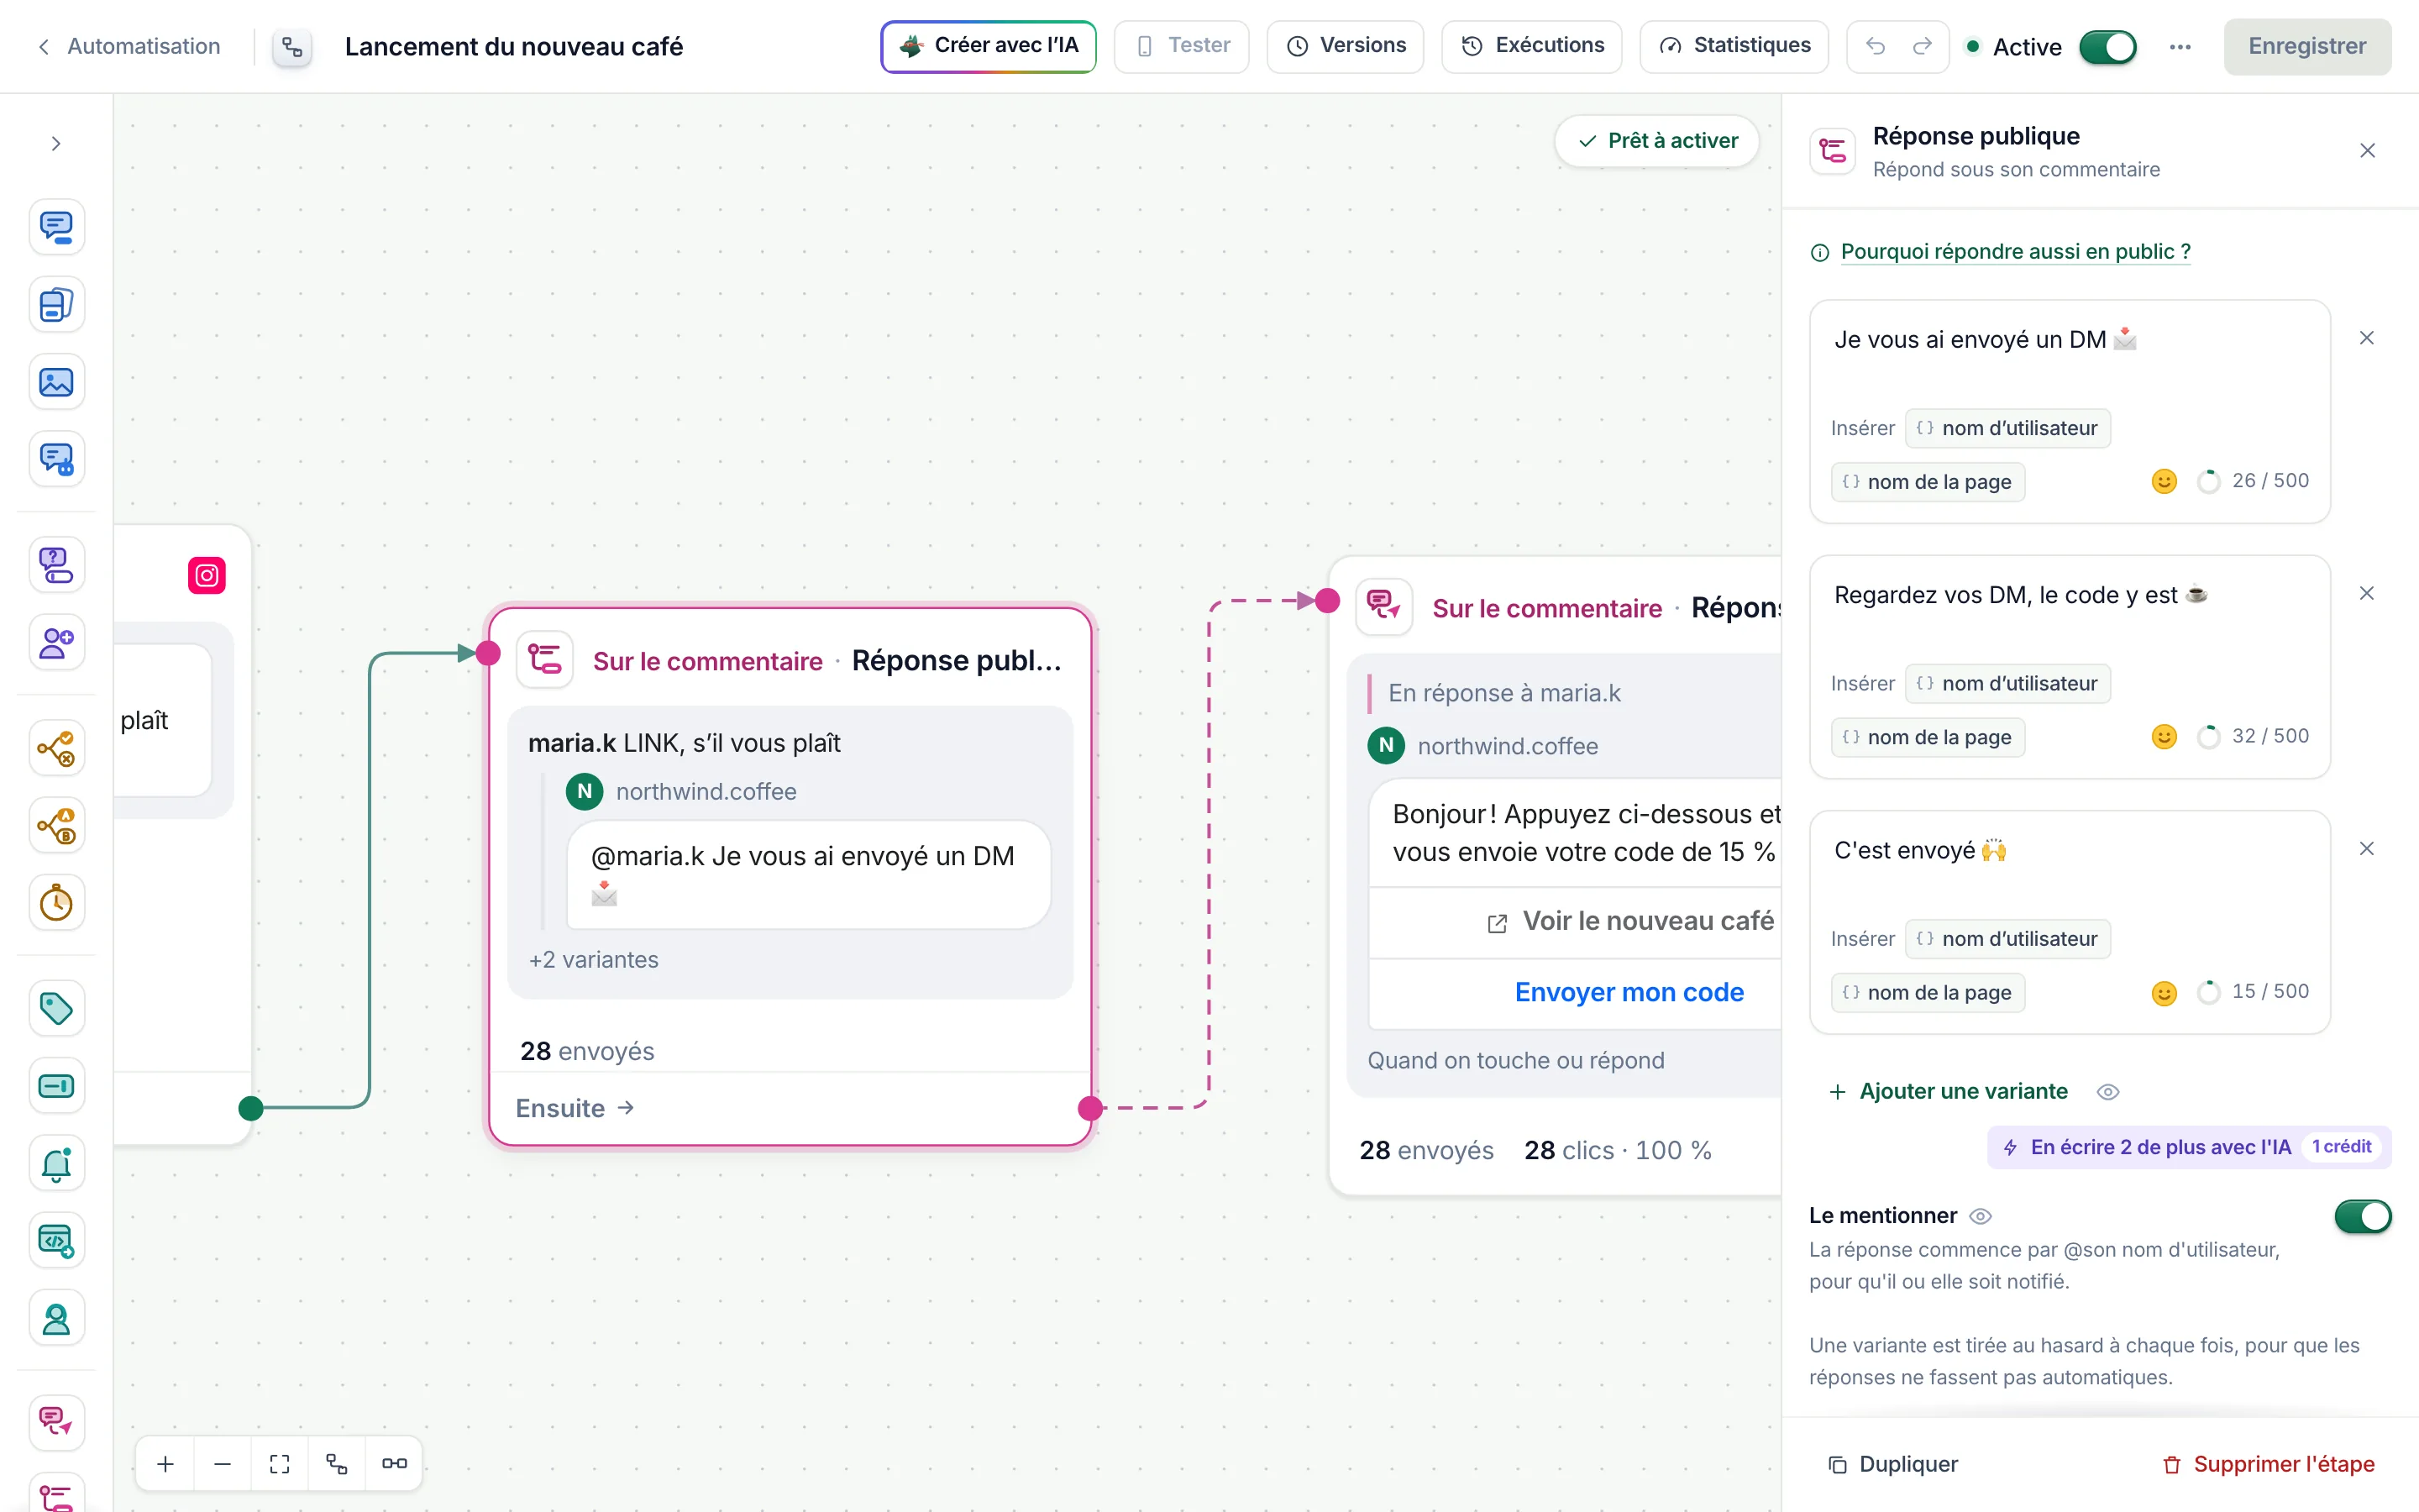Click the Enregistrer button

pos(2307,46)
